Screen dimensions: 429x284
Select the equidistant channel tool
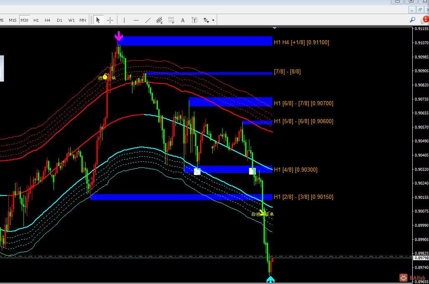point(159,20)
